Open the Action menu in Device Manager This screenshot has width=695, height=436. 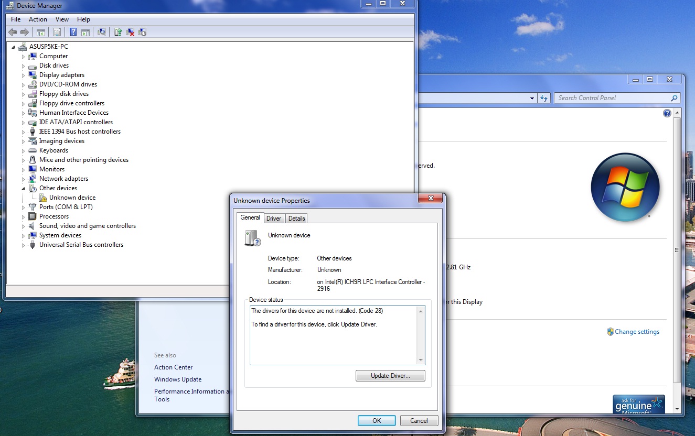(38, 19)
